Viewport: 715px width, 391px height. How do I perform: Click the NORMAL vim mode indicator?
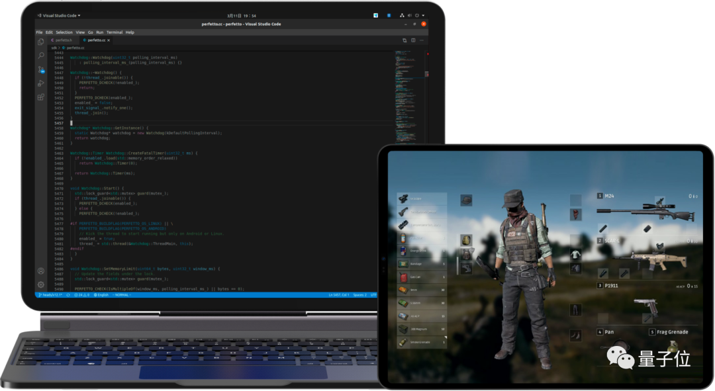(x=122, y=295)
